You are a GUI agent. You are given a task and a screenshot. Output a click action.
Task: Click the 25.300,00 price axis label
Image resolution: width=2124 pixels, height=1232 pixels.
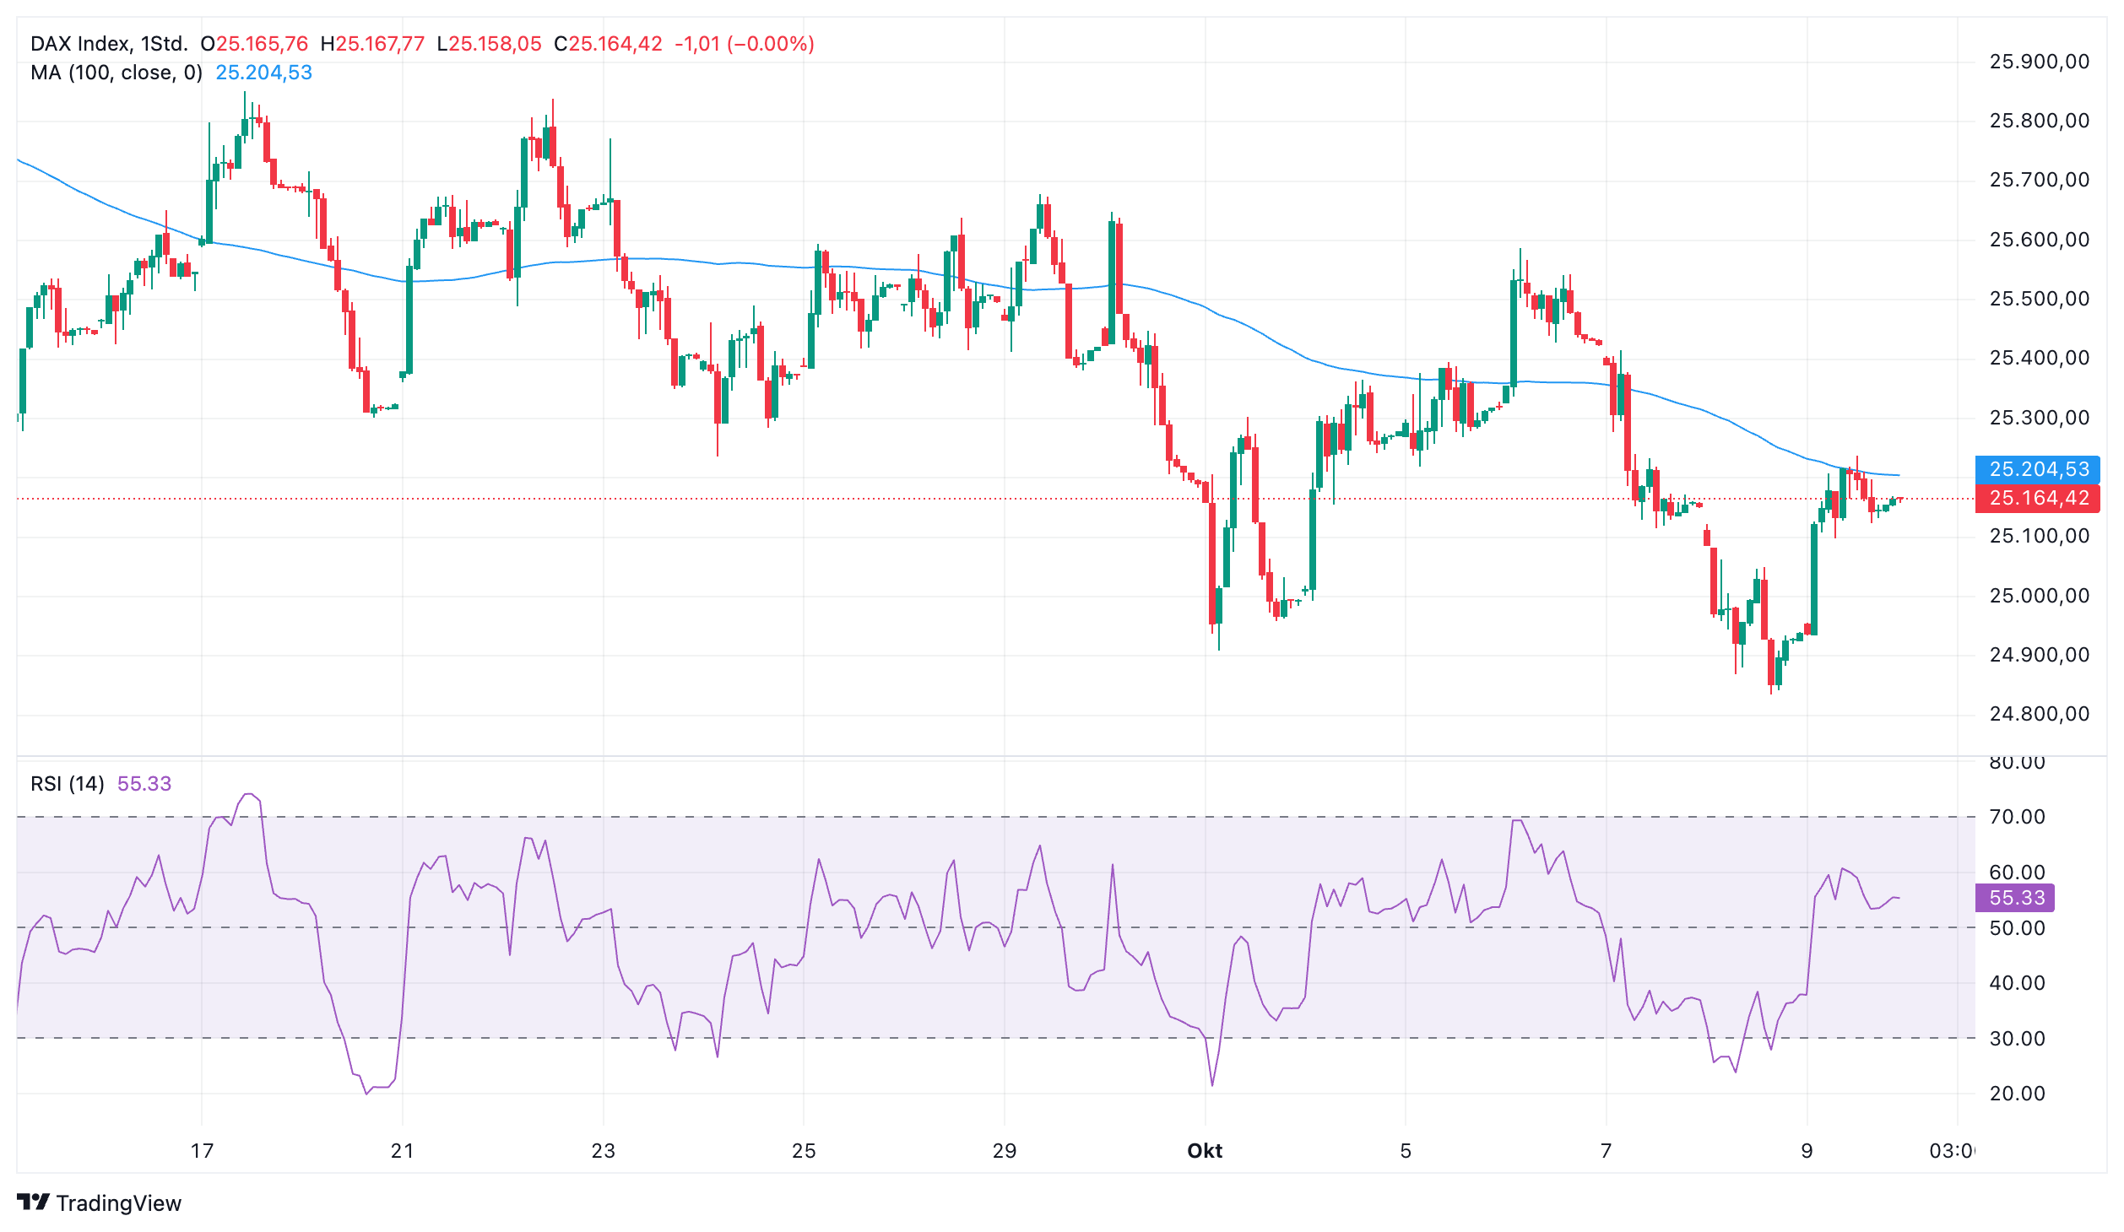[2040, 418]
